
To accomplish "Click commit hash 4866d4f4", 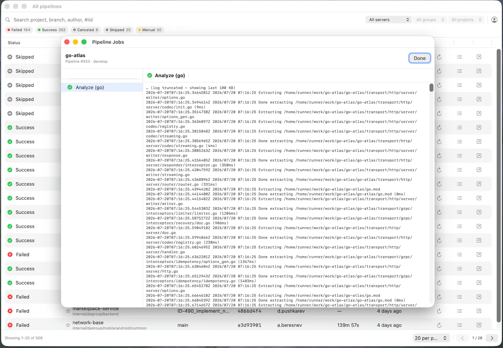I will tap(249, 311).
